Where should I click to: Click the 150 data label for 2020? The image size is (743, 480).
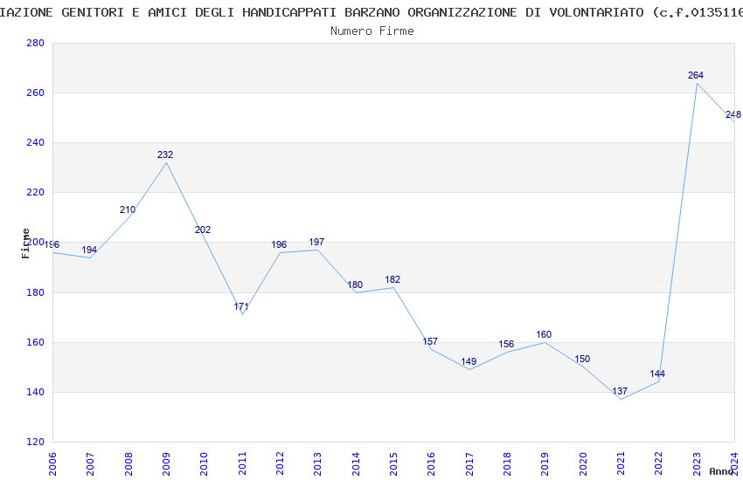coord(582,359)
